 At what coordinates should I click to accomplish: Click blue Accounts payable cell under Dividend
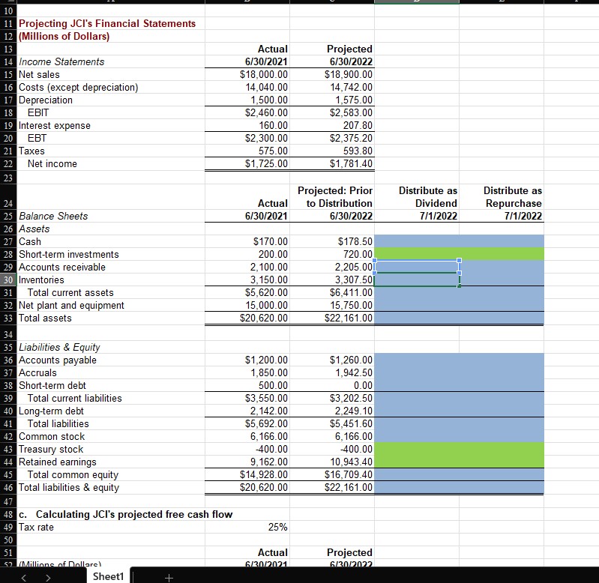click(417, 360)
